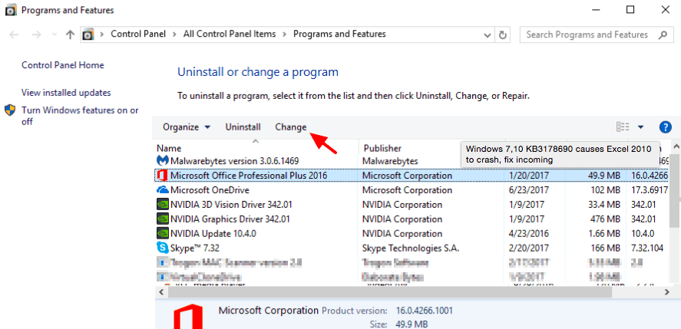Click the 166 MB size cell
The image size is (681, 329).
(x=605, y=248)
